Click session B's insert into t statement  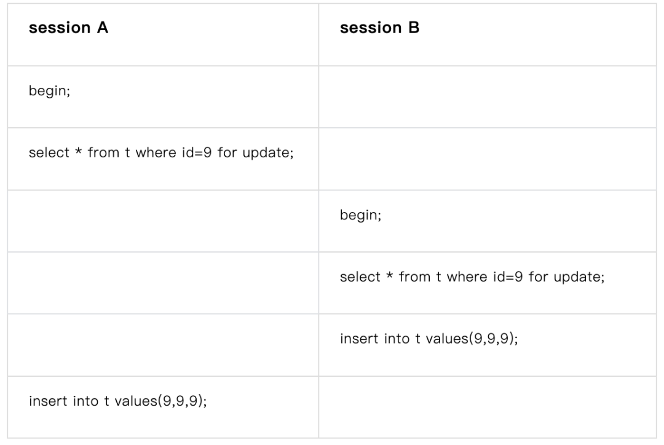pyautogui.click(x=429, y=339)
